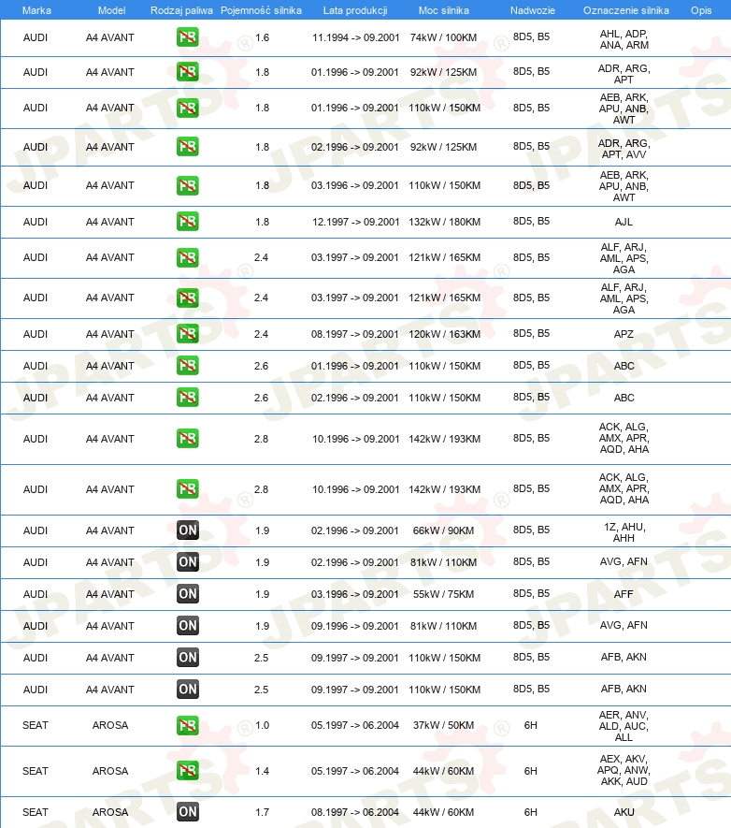The height and width of the screenshot is (828, 731).
Task: Select the 37kW / 50KM power cell
Action: 444,725
